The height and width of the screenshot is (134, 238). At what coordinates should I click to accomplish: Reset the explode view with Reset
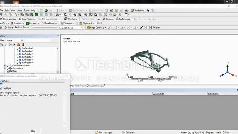pyautogui.click(x=9, y=28)
